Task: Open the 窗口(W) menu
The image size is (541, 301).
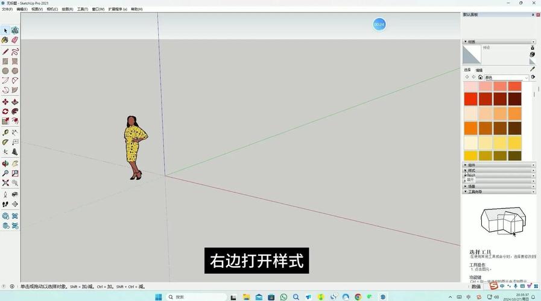Action: (98, 9)
